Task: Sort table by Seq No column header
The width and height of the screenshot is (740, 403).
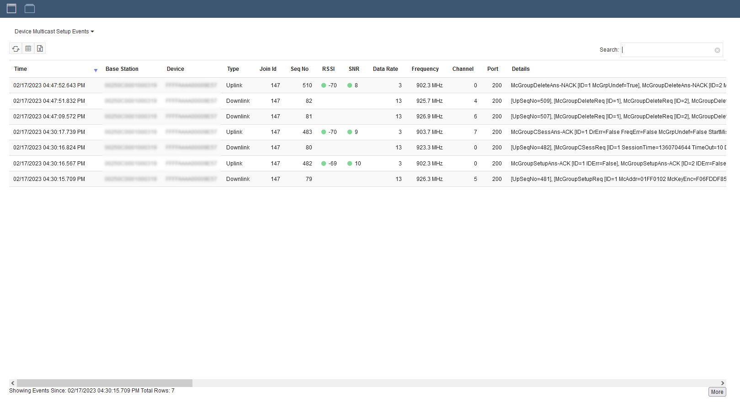Action: click(299, 69)
